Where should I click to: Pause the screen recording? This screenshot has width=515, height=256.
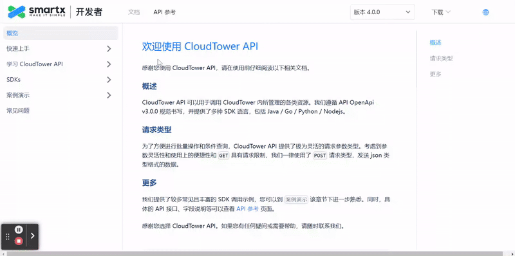(x=19, y=230)
